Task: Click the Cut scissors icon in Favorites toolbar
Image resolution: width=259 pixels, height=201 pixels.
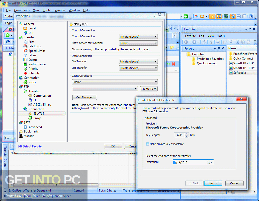Action: (238, 42)
